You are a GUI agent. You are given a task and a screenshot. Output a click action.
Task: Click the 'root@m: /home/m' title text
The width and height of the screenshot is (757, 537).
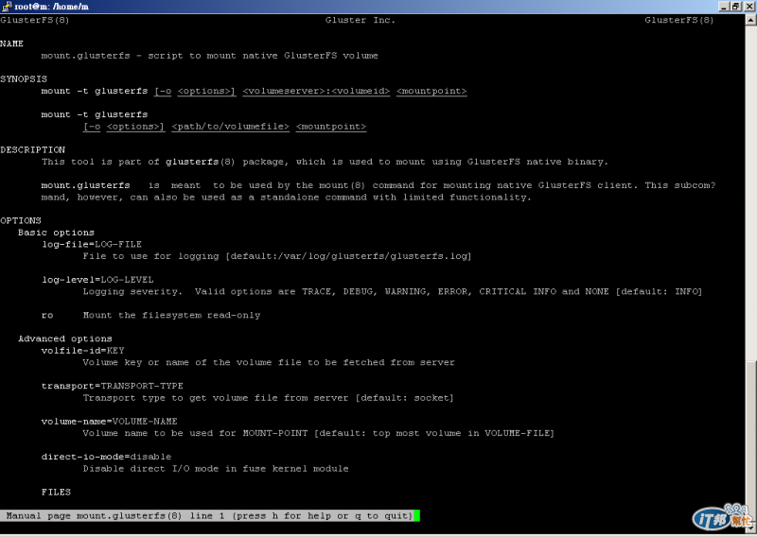pos(52,7)
